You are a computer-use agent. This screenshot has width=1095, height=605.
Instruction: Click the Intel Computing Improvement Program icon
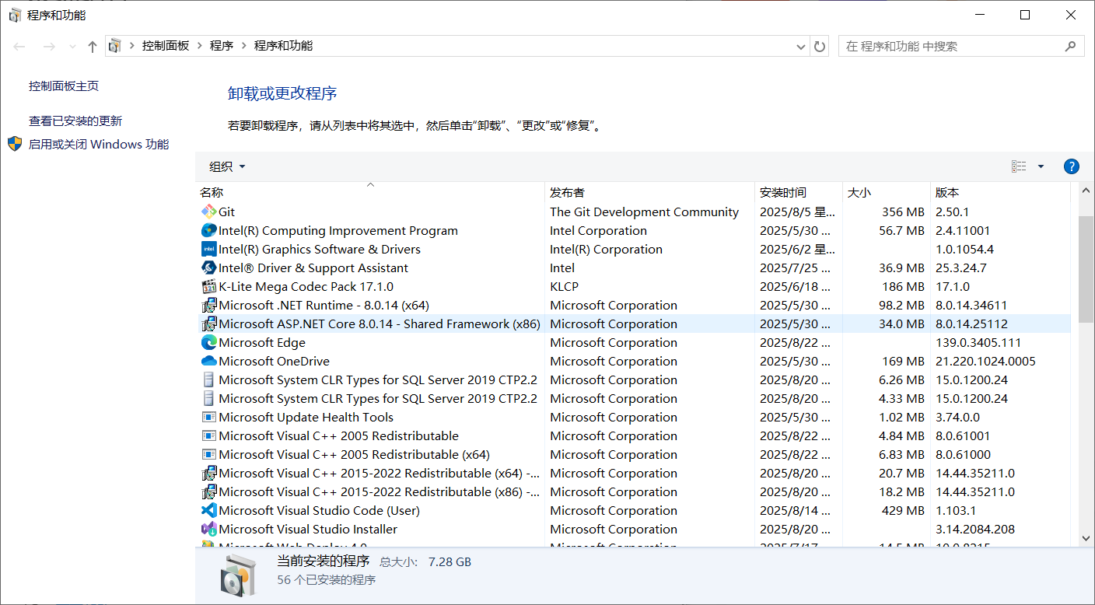pos(208,230)
